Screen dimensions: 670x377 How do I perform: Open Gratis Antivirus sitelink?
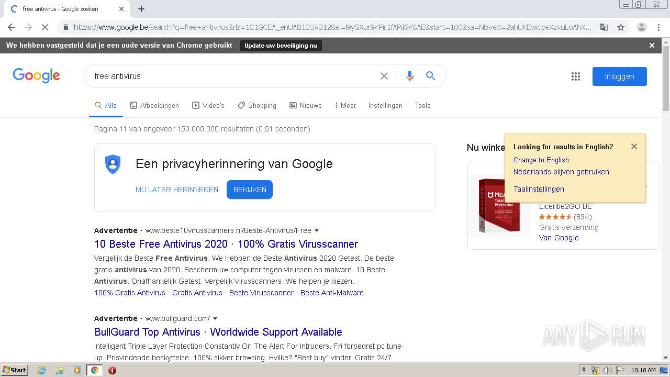click(197, 293)
